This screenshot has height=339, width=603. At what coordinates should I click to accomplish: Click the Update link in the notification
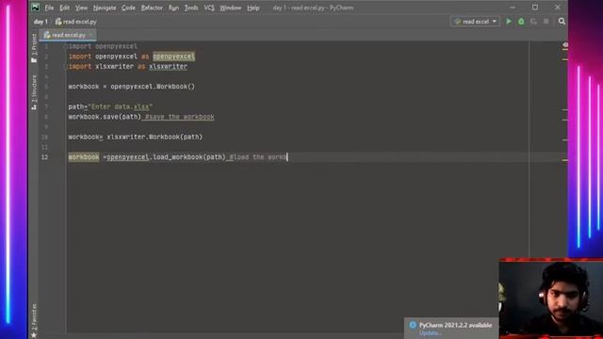[x=431, y=332]
